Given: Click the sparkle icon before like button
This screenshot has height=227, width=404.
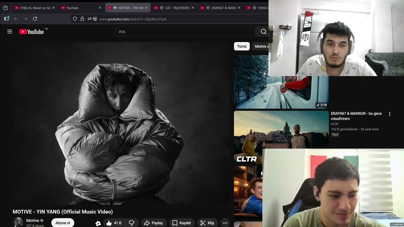Looking at the screenshot, I should tap(98, 223).
